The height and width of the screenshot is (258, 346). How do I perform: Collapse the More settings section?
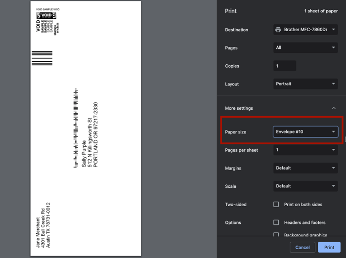[x=334, y=108]
